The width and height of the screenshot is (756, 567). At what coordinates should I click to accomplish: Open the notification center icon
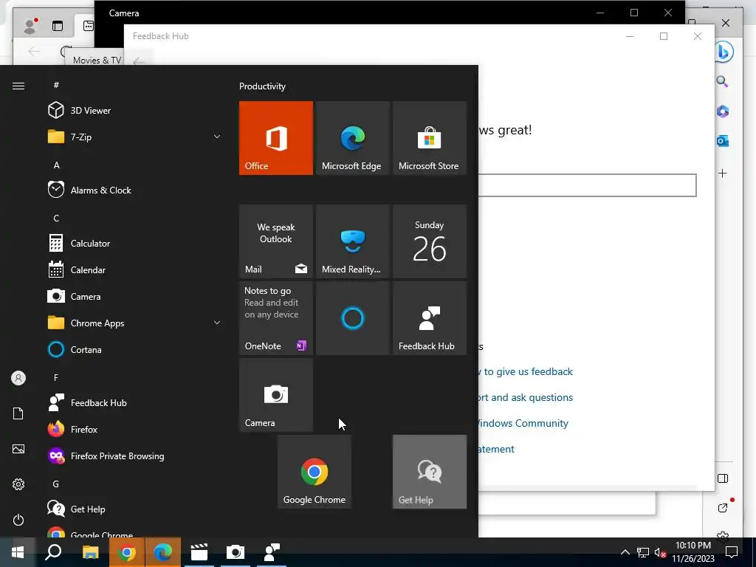pyautogui.click(x=732, y=552)
